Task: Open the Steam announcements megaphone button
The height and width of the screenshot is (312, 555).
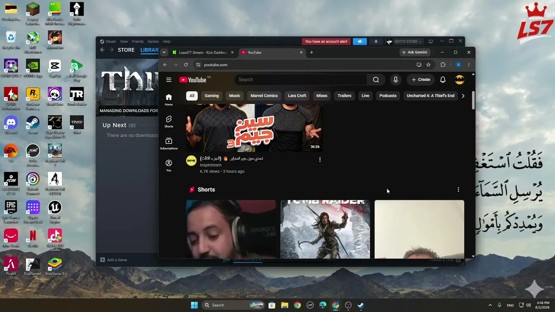Action: coord(359,42)
